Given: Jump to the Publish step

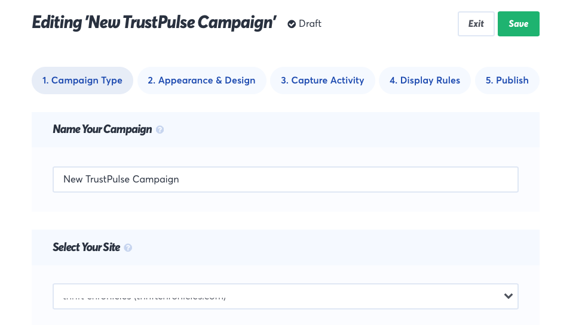Looking at the screenshot, I should point(507,81).
